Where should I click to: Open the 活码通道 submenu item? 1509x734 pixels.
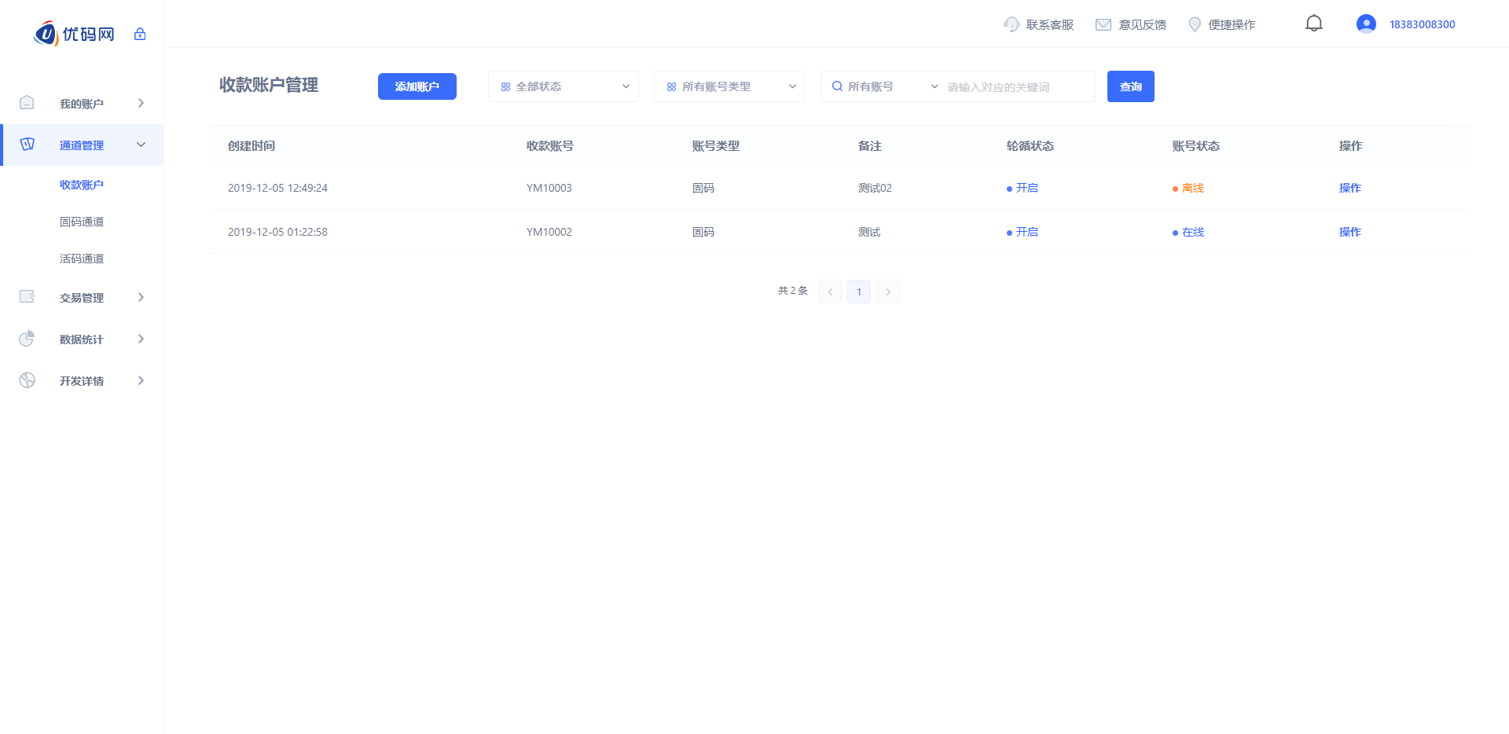click(82, 259)
